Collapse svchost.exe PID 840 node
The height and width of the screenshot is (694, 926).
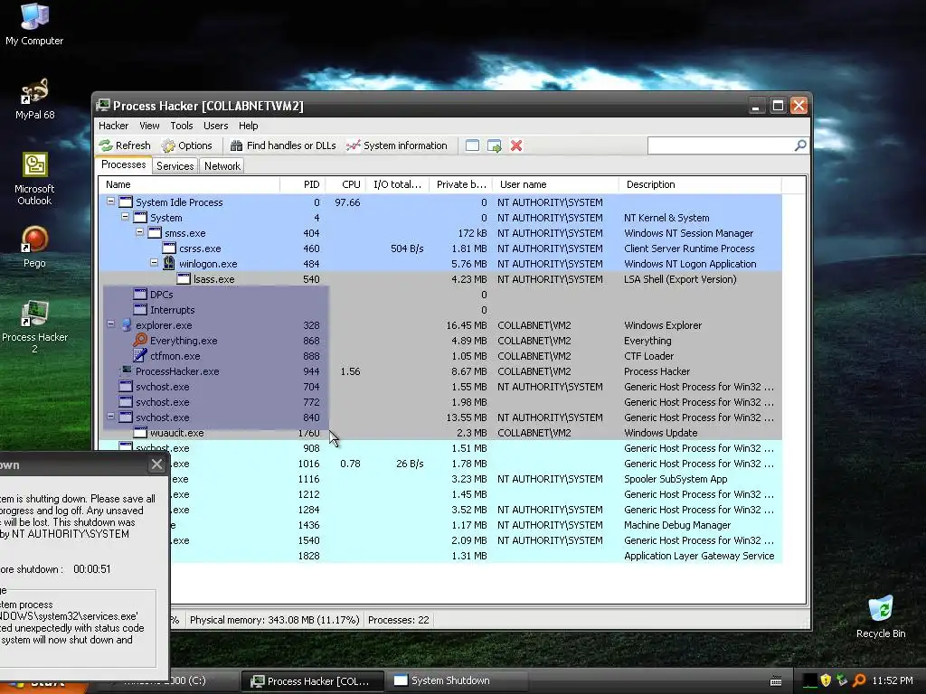pyautogui.click(x=110, y=416)
